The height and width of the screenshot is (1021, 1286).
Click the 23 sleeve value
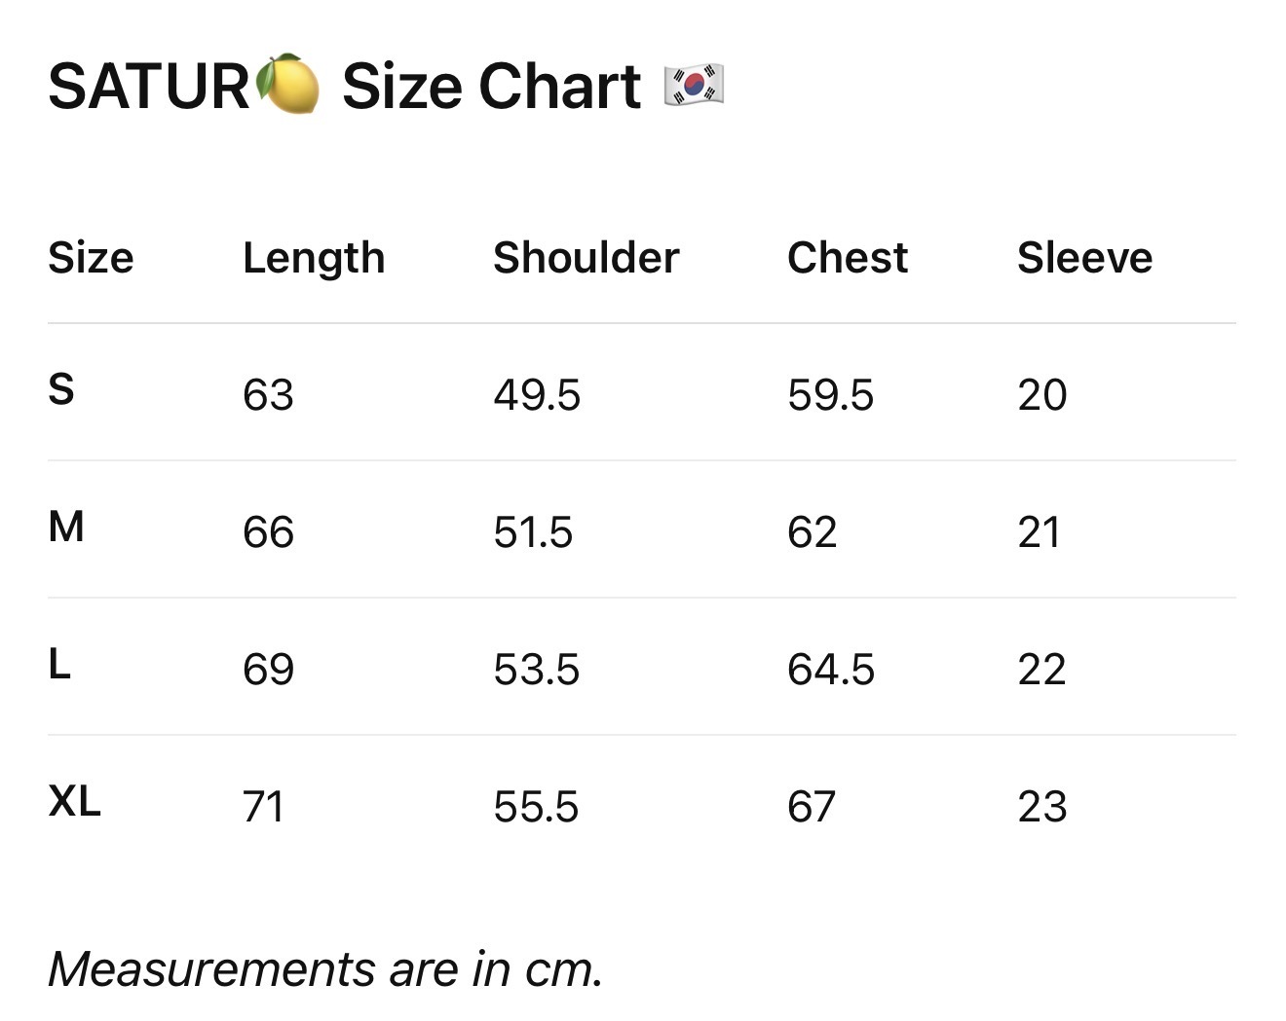pyautogui.click(x=1042, y=807)
